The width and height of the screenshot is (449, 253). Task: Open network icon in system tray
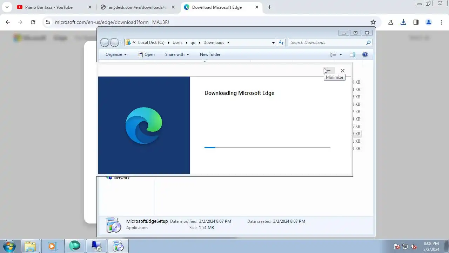tap(405, 247)
